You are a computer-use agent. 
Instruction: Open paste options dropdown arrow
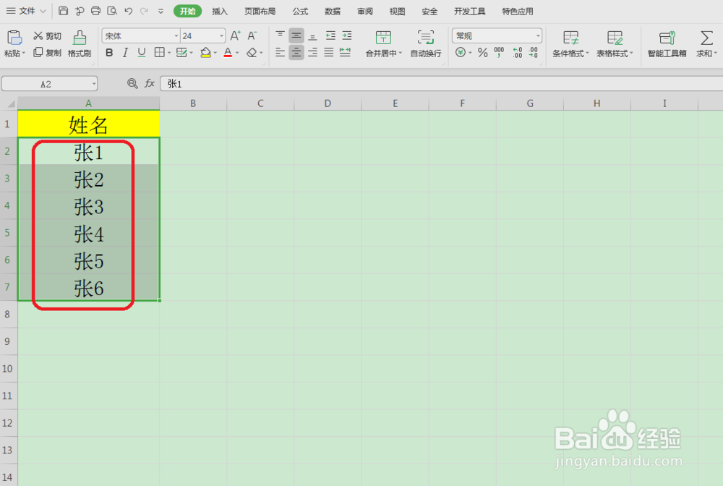click(23, 53)
